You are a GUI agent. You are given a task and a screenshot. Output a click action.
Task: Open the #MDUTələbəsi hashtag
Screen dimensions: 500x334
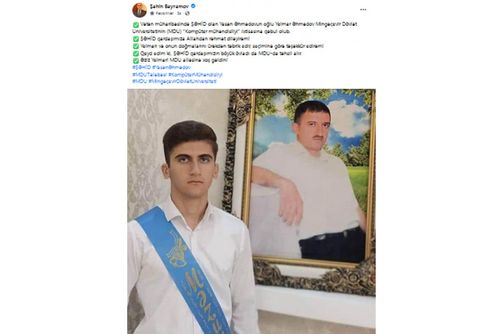coord(149,74)
